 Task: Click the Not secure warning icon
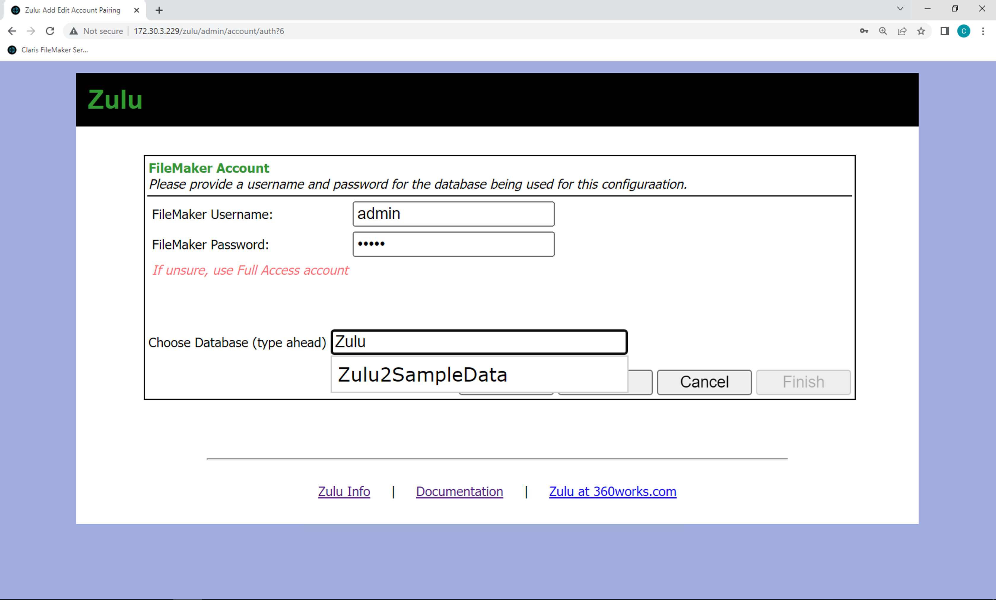74,31
